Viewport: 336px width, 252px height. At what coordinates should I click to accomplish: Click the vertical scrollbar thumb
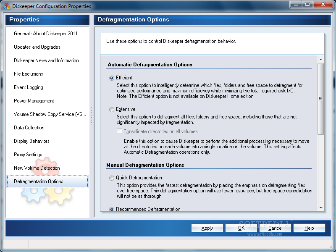[x=321, y=99]
